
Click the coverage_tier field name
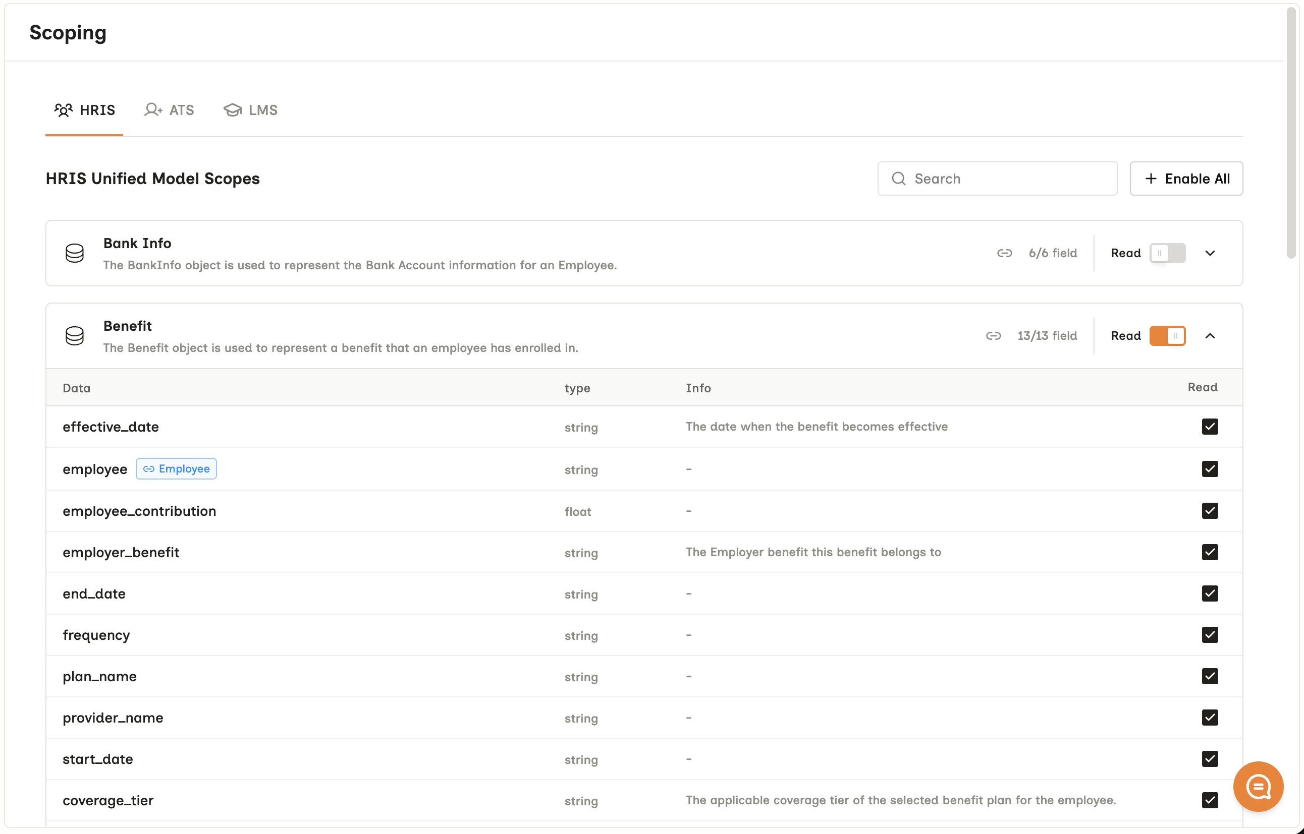click(108, 800)
